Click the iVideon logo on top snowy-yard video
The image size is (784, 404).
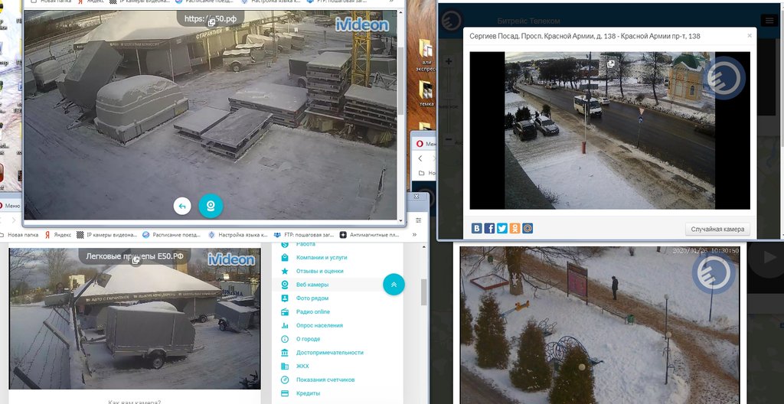(362, 24)
